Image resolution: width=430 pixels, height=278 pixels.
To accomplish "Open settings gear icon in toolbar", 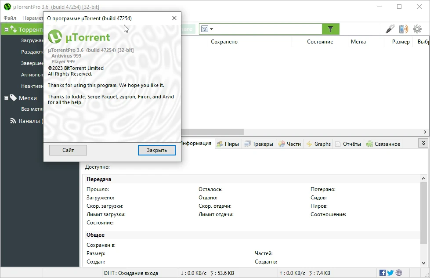I will click(x=417, y=29).
